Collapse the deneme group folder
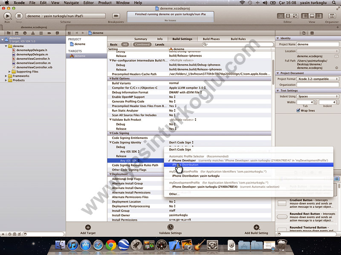Image resolution: width=341 pixels, height=255 pixels. coord(6,46)
